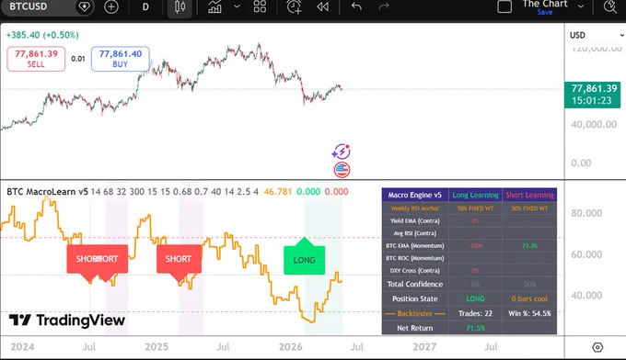Click the green LONG position state cell
626x360 pixels.
click(x=475, y=298)
